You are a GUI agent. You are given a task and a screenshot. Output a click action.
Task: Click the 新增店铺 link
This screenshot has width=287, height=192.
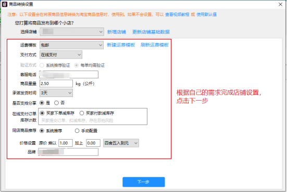tap(116, 32)
